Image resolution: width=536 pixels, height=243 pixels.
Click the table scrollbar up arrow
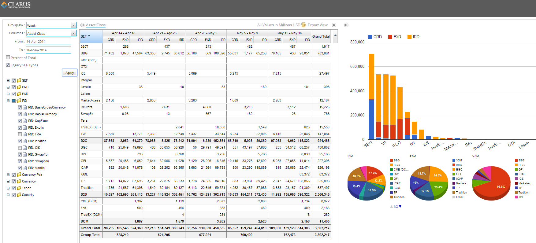(335, 35)
